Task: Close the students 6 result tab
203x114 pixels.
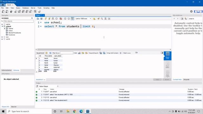Action: pos(44,79)
